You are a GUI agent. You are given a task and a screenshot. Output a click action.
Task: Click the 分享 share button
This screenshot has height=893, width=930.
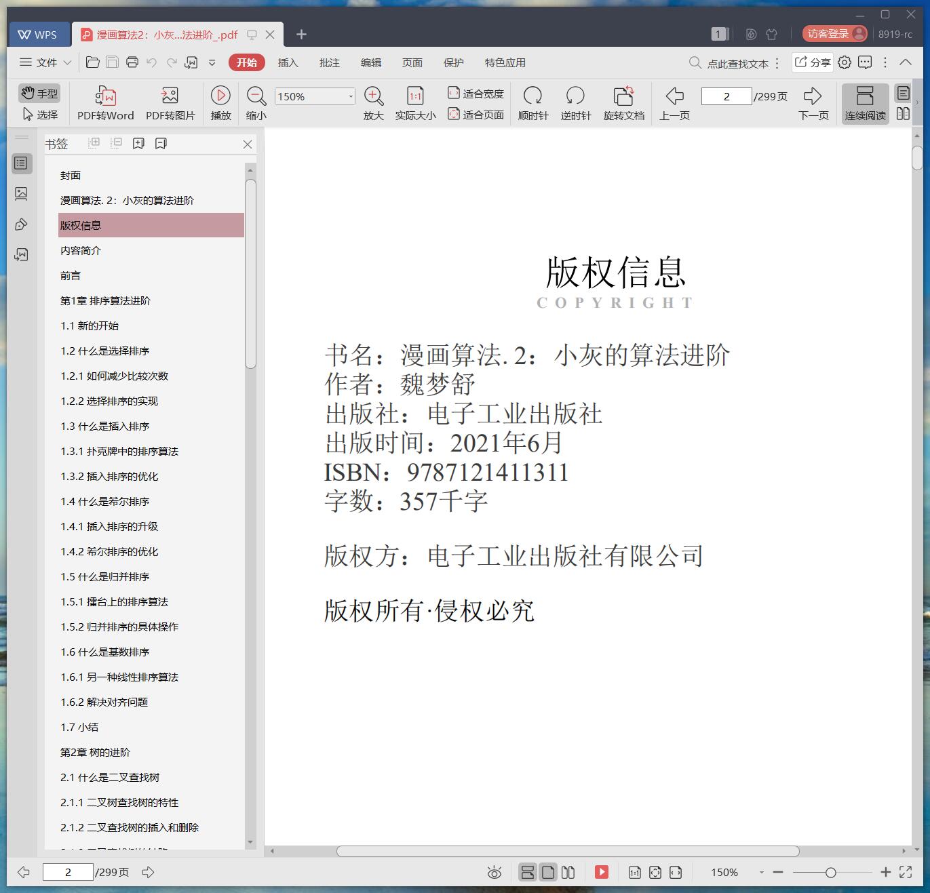point(813,62)
